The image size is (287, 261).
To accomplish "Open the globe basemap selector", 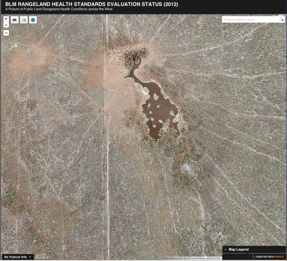I will (x=33, y=20).
